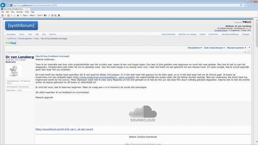
Task: Open the command bar Tools dropdown
Action: (40, 15)
